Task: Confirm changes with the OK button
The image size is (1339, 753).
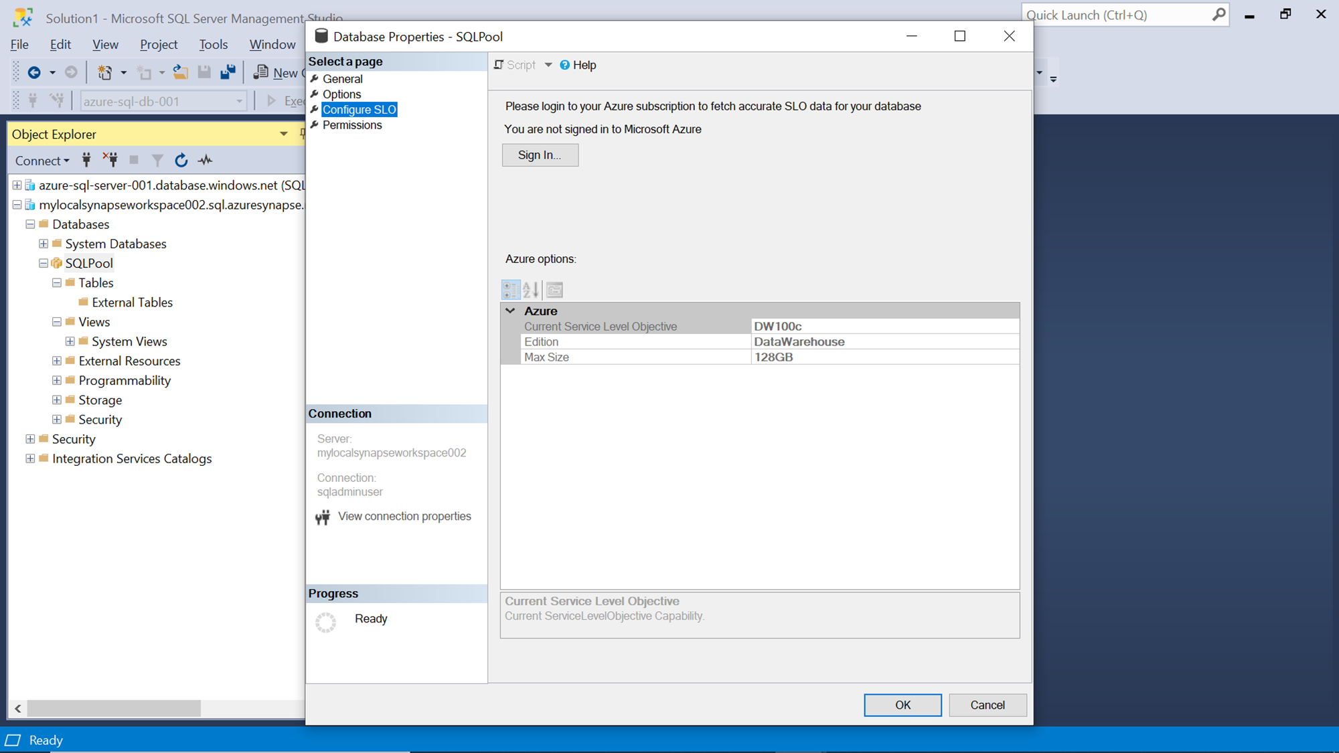Action: (x=902, y=705)
